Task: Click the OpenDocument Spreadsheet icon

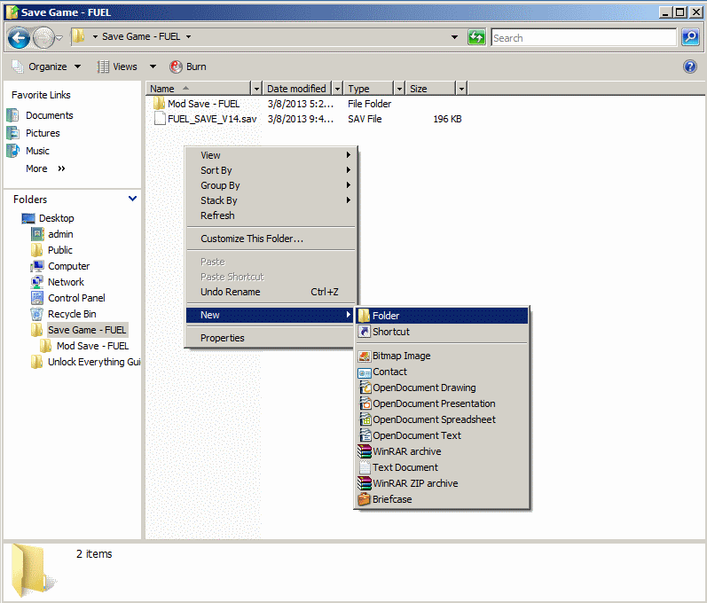Action: click(365, 419)
